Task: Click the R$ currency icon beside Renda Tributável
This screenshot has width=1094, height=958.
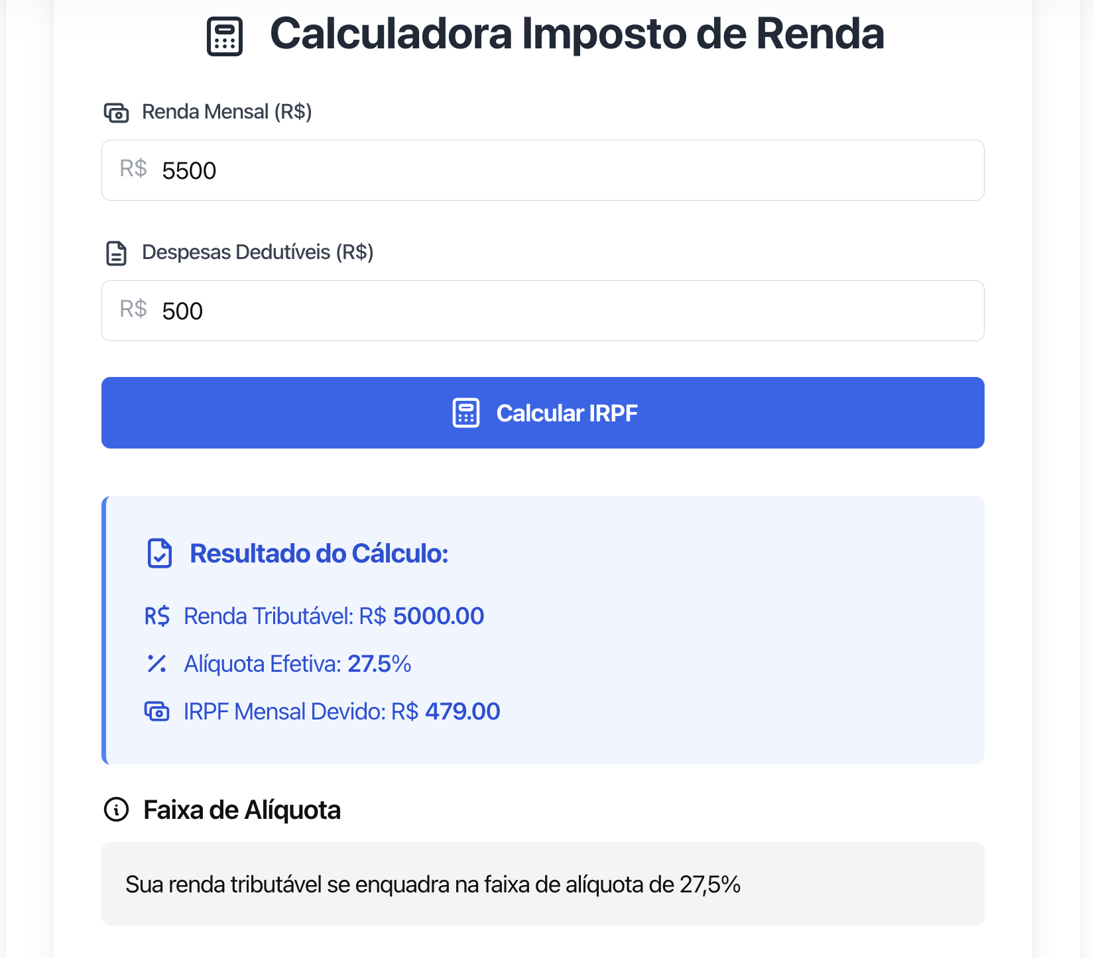Action: click(158, 615)
